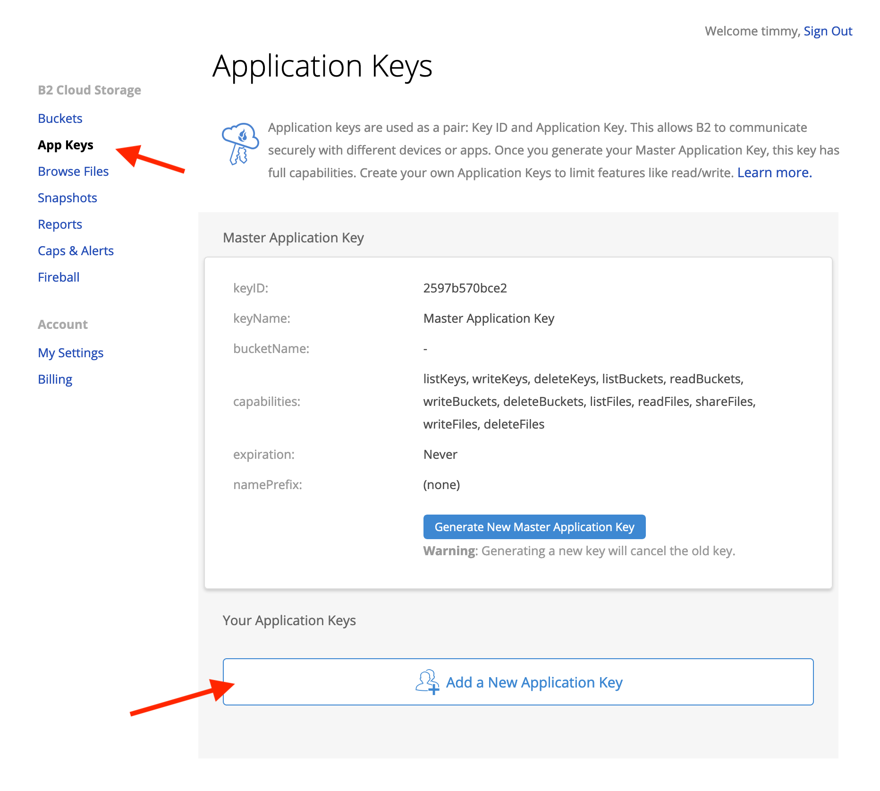The height and width of the screenshot is (791, 880).
Task: Go to Snapshots
Action: (68, 198)
